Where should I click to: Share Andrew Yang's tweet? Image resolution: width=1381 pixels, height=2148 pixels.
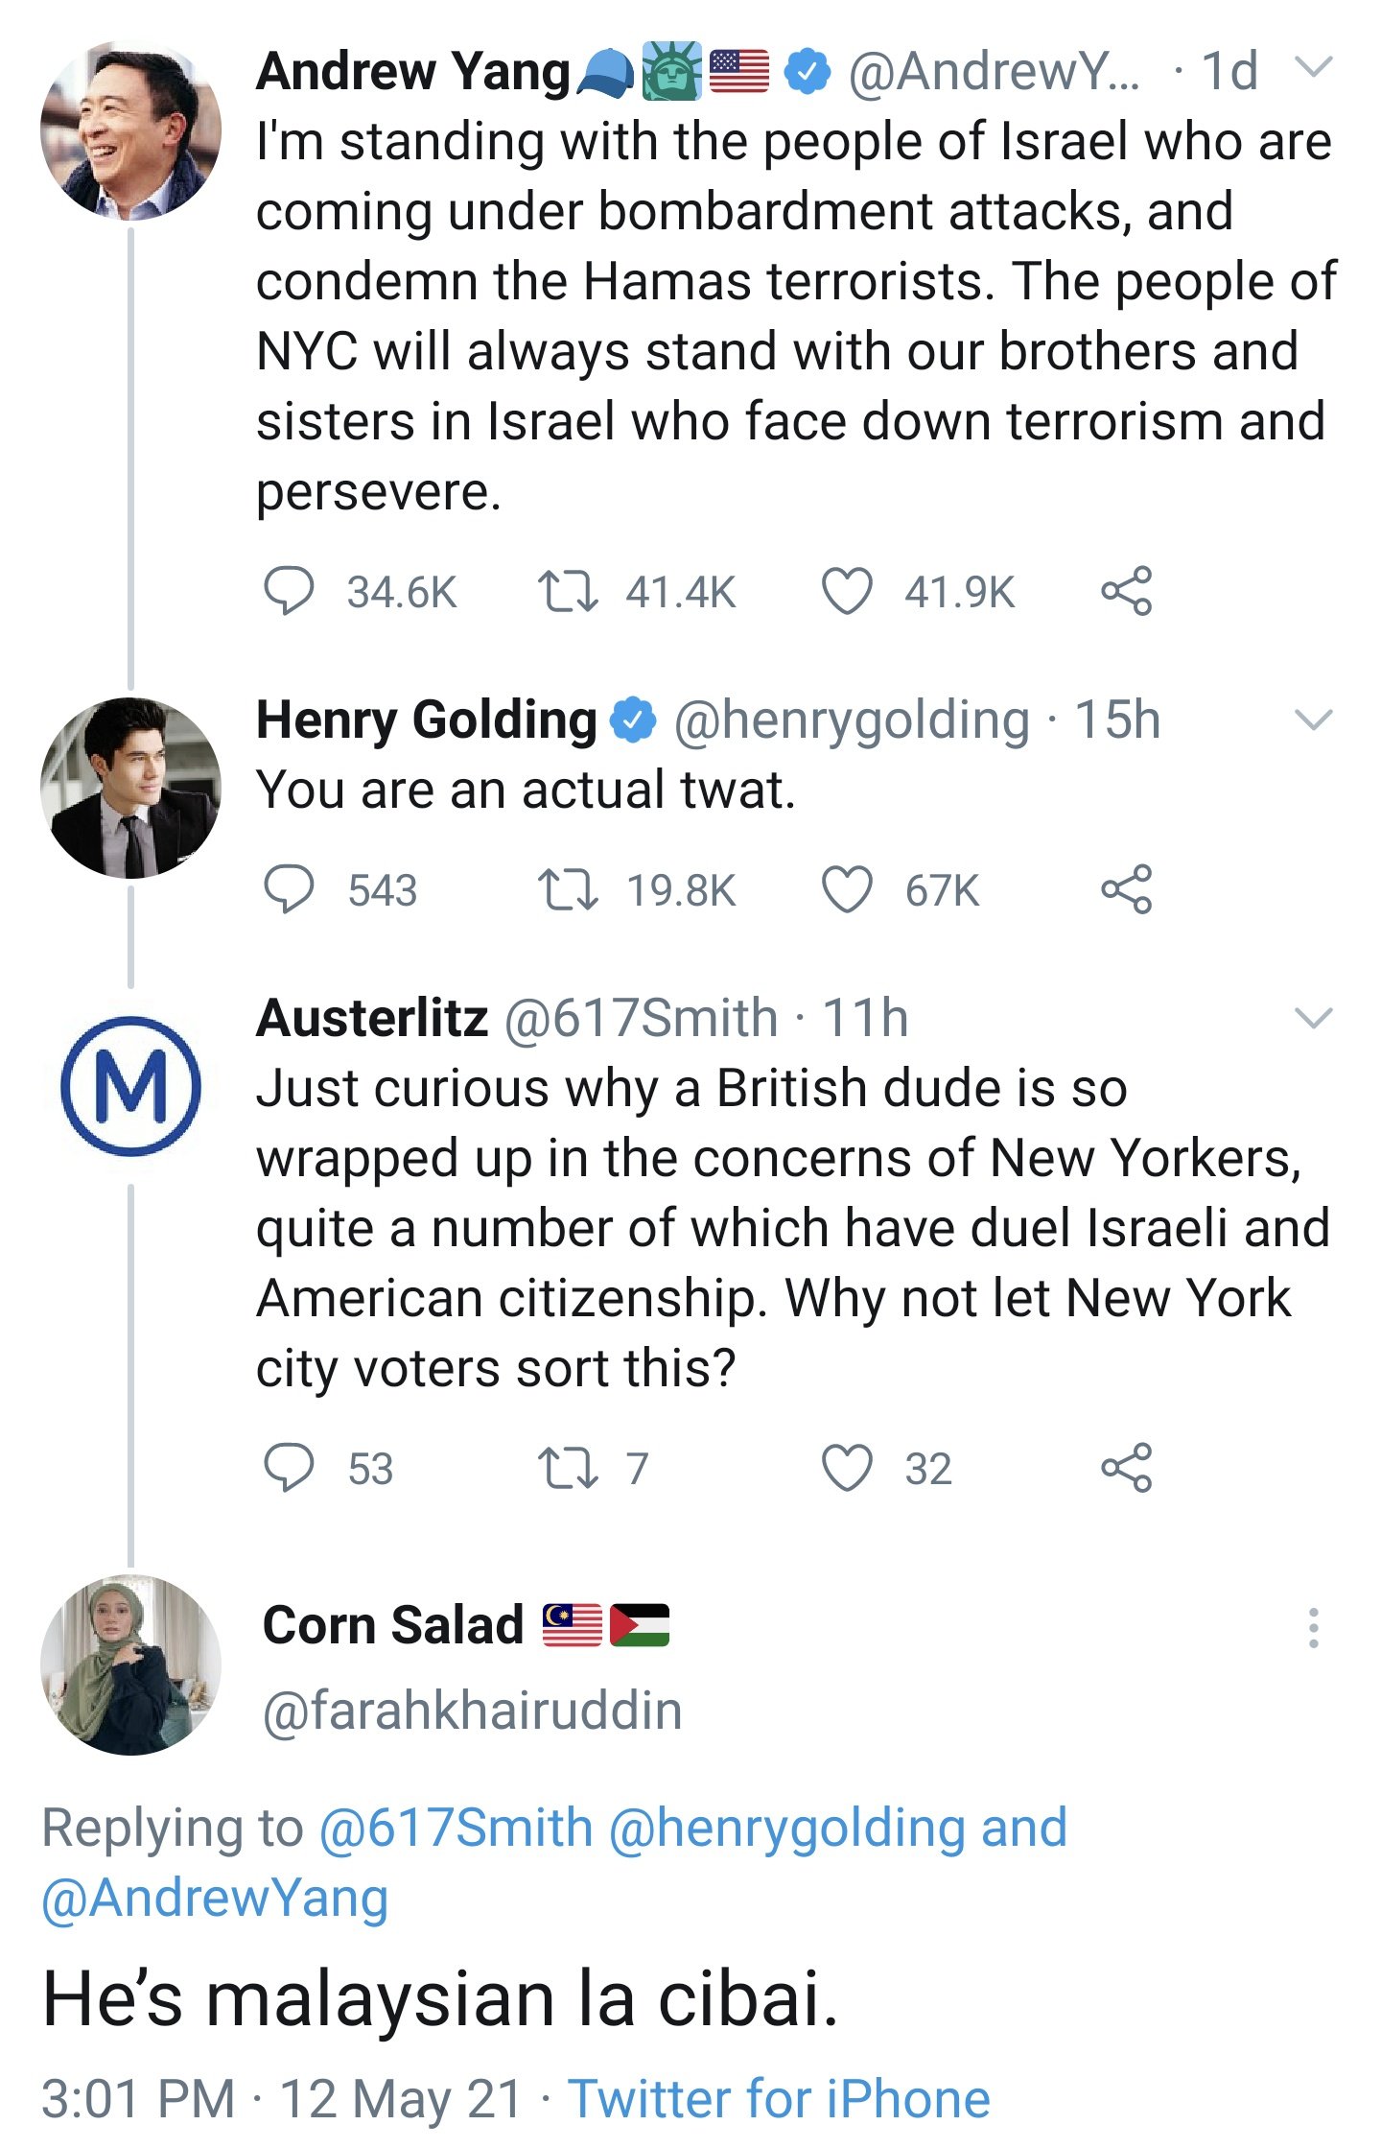pos(1126,590)
